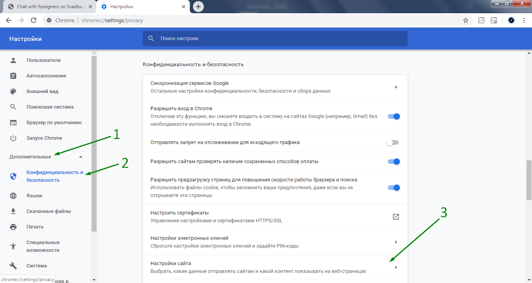Screen dimensions: 532x283
Task: Open Автозаполнение settings section
Action: point(46,76)
